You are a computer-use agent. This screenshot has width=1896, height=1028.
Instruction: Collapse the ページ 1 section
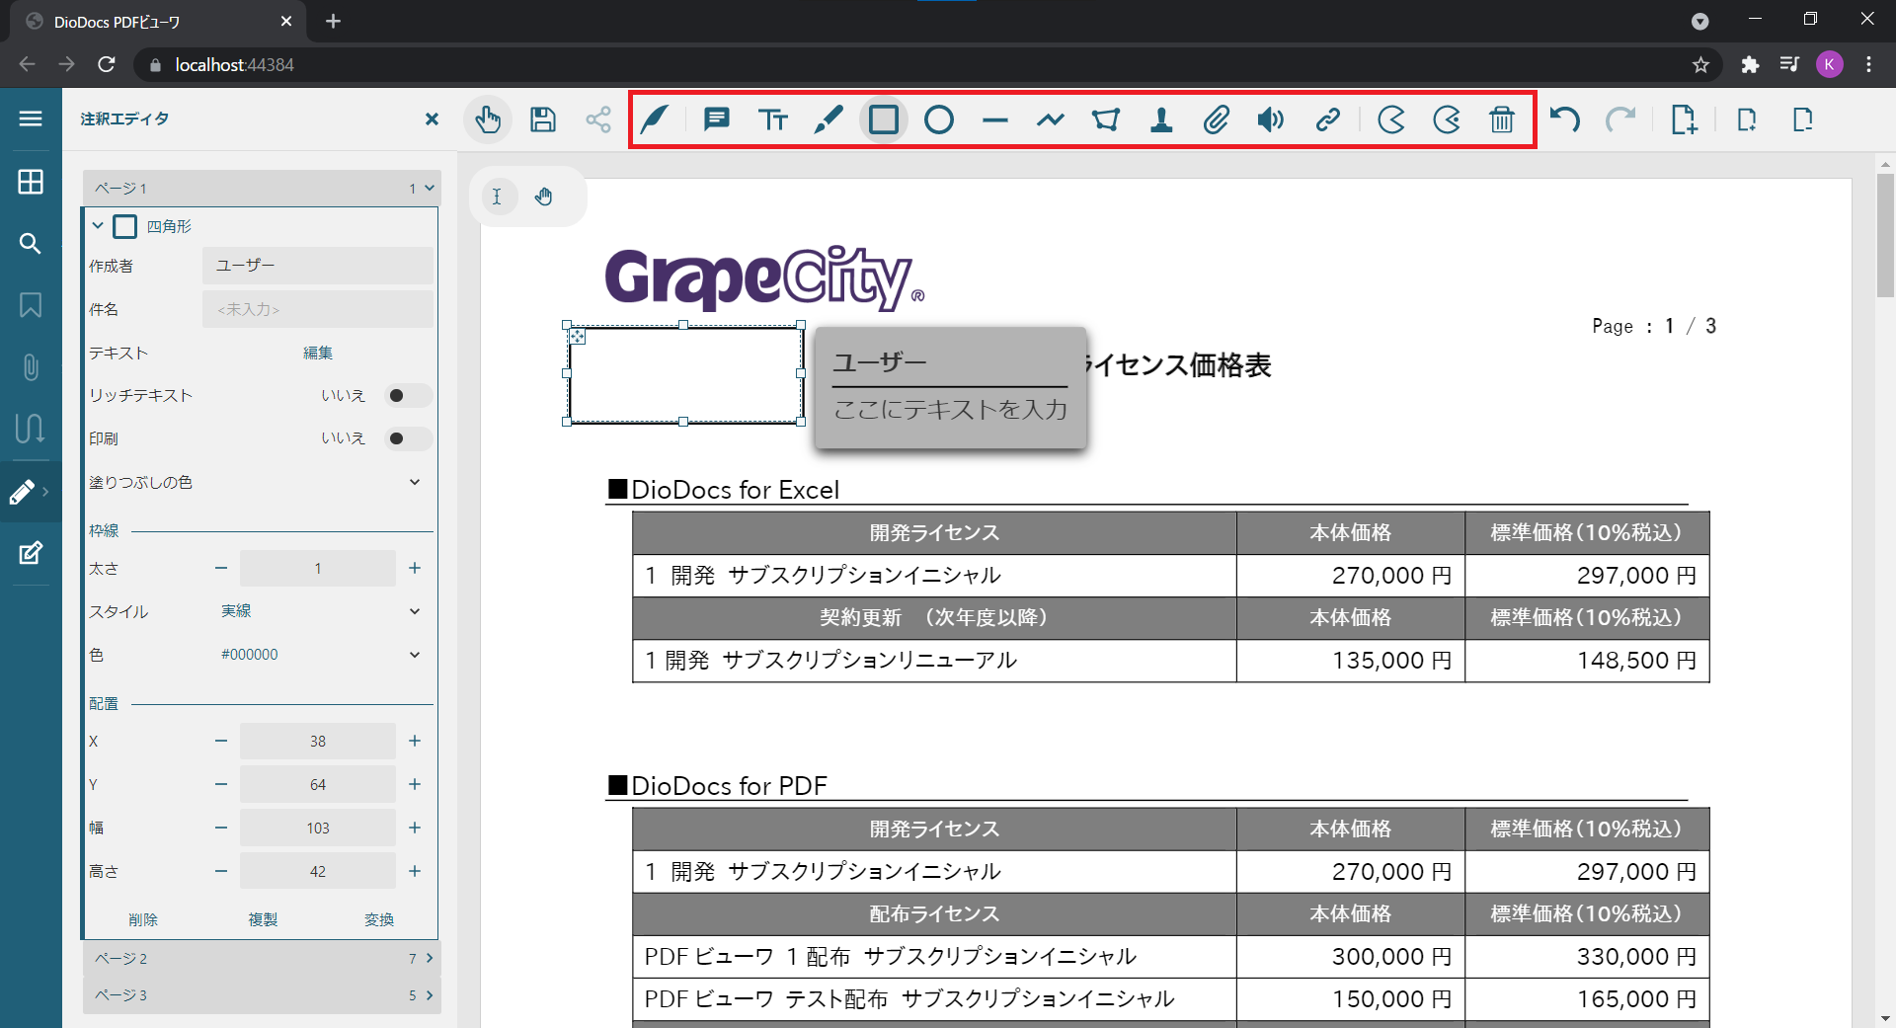(430, 188)
